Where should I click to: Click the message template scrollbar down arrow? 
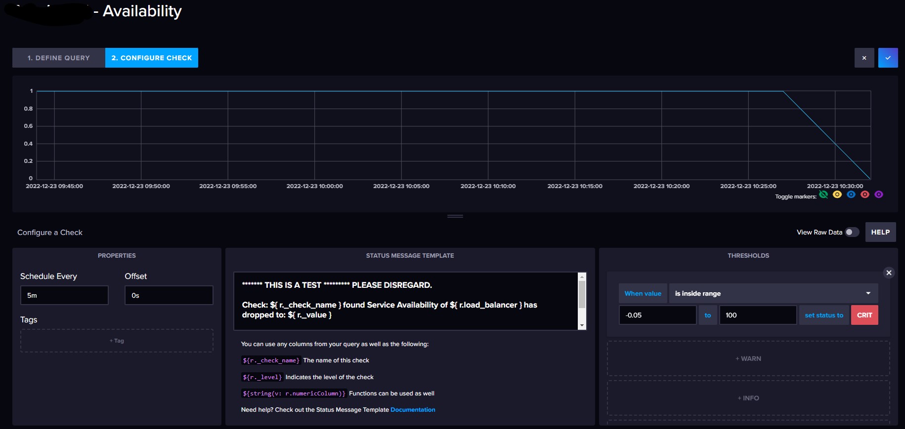582,325
